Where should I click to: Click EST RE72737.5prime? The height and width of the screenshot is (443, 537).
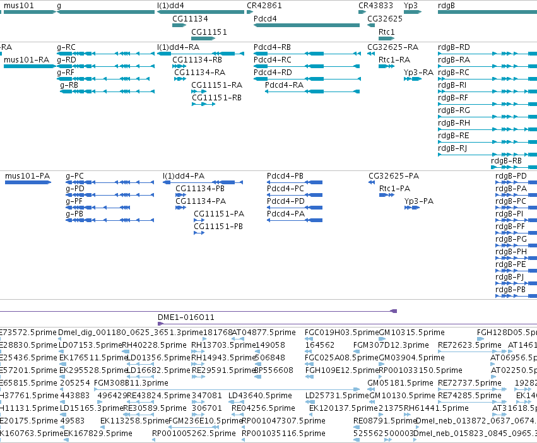click(x=469, y=383)
